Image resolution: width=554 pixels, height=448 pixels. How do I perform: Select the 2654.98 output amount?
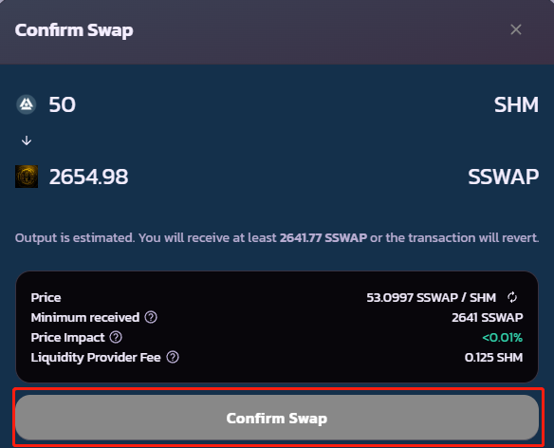tap(88, 177)
